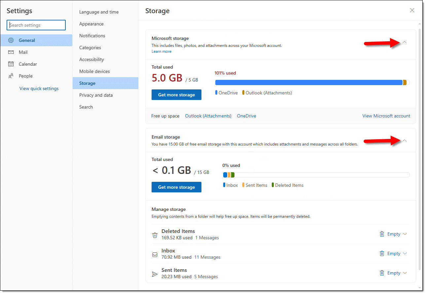Open the Learn more link
Screen dimensions: 426x294
(x=161, y=51)
